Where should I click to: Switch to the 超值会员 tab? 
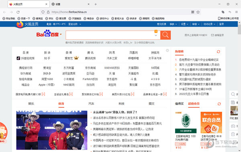pyautogui.click(x=194, y=104)
